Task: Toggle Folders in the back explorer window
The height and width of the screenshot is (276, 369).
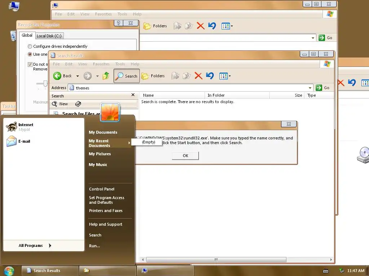Action: click(155, 26)
